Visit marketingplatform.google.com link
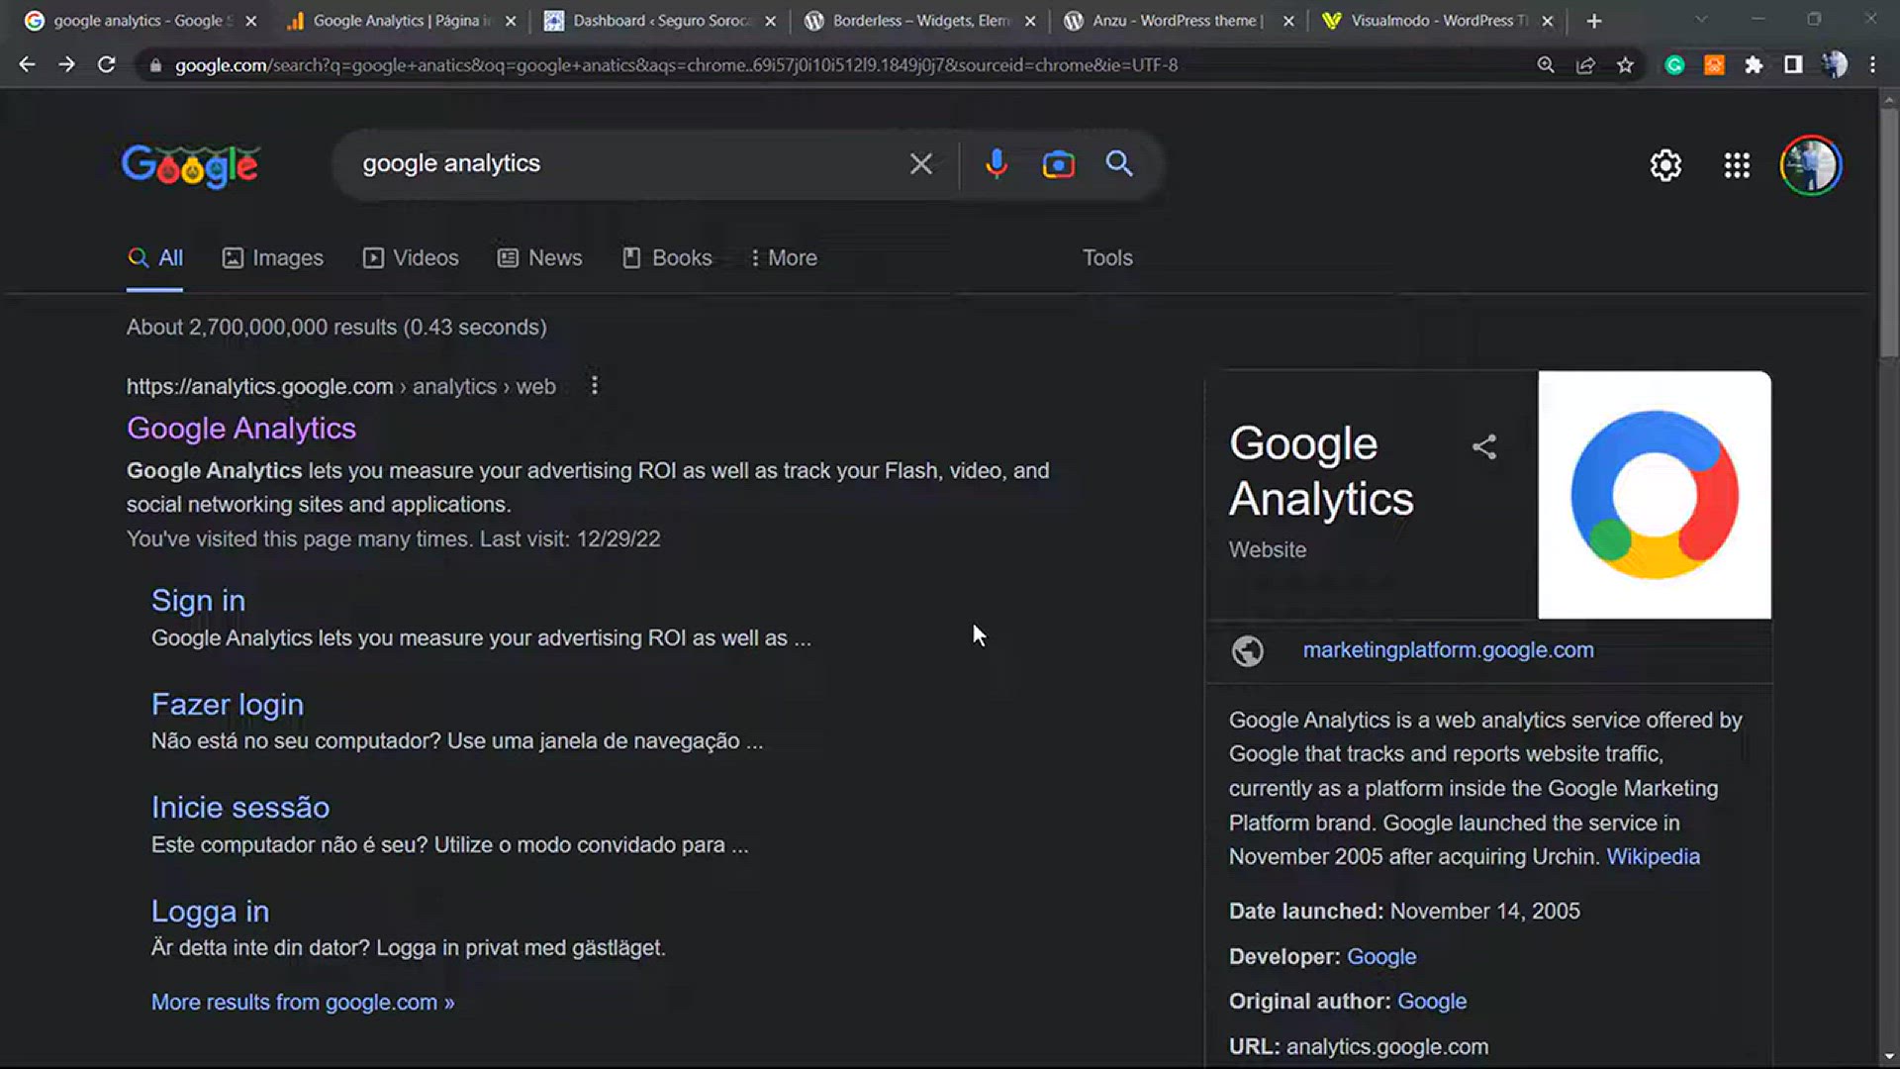Screen dimensions: 1900x1069 pos(1448,650)
